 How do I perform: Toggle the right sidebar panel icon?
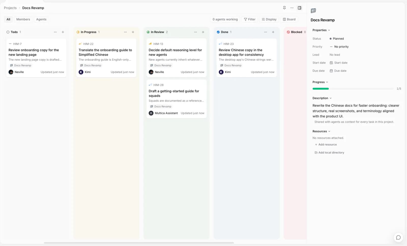click(x=300, y=8)
